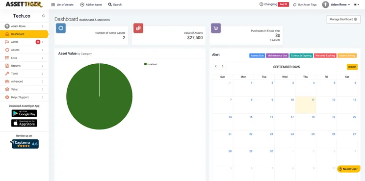Toggle the Undefined legend swatch in chart
Screen dimensions: 365x181
pyautogui.click(x=146, y=64)
